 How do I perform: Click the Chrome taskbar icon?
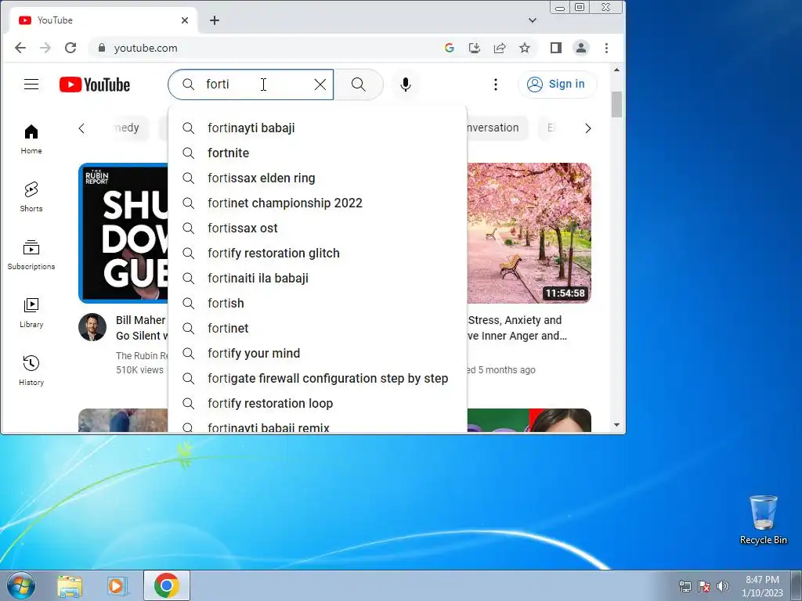click(166, 585)
